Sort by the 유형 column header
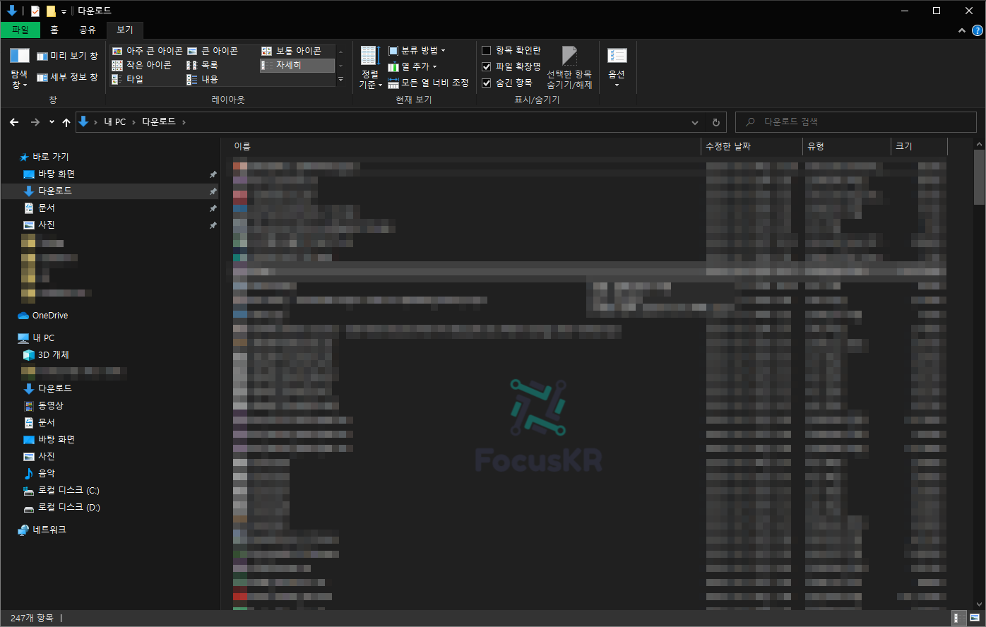 (847, 146)
